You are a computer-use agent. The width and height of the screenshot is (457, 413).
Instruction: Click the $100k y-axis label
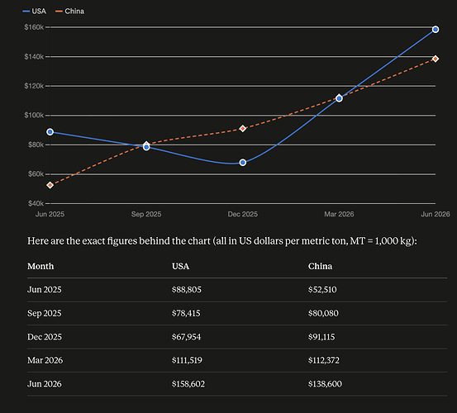pos(34,116)
